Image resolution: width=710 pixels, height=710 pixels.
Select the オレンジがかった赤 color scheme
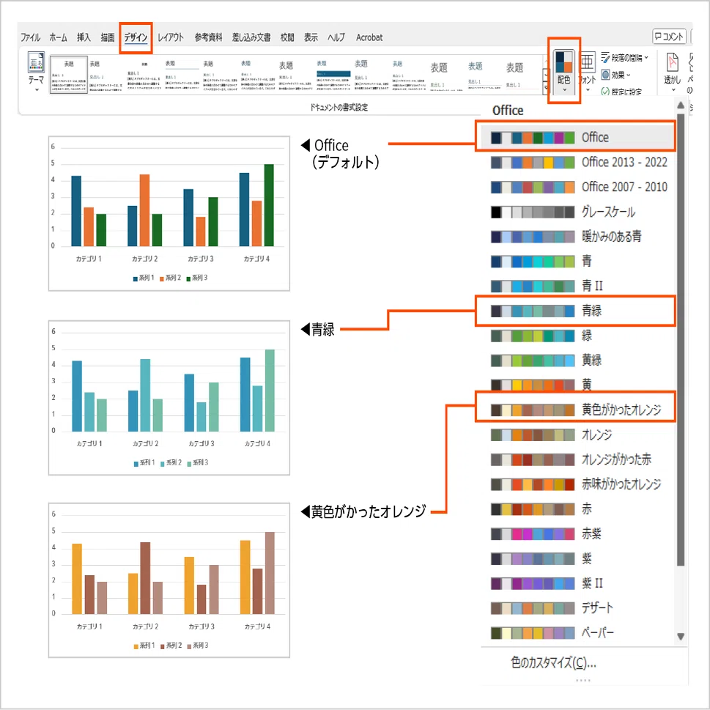click(x=577, y=459)
